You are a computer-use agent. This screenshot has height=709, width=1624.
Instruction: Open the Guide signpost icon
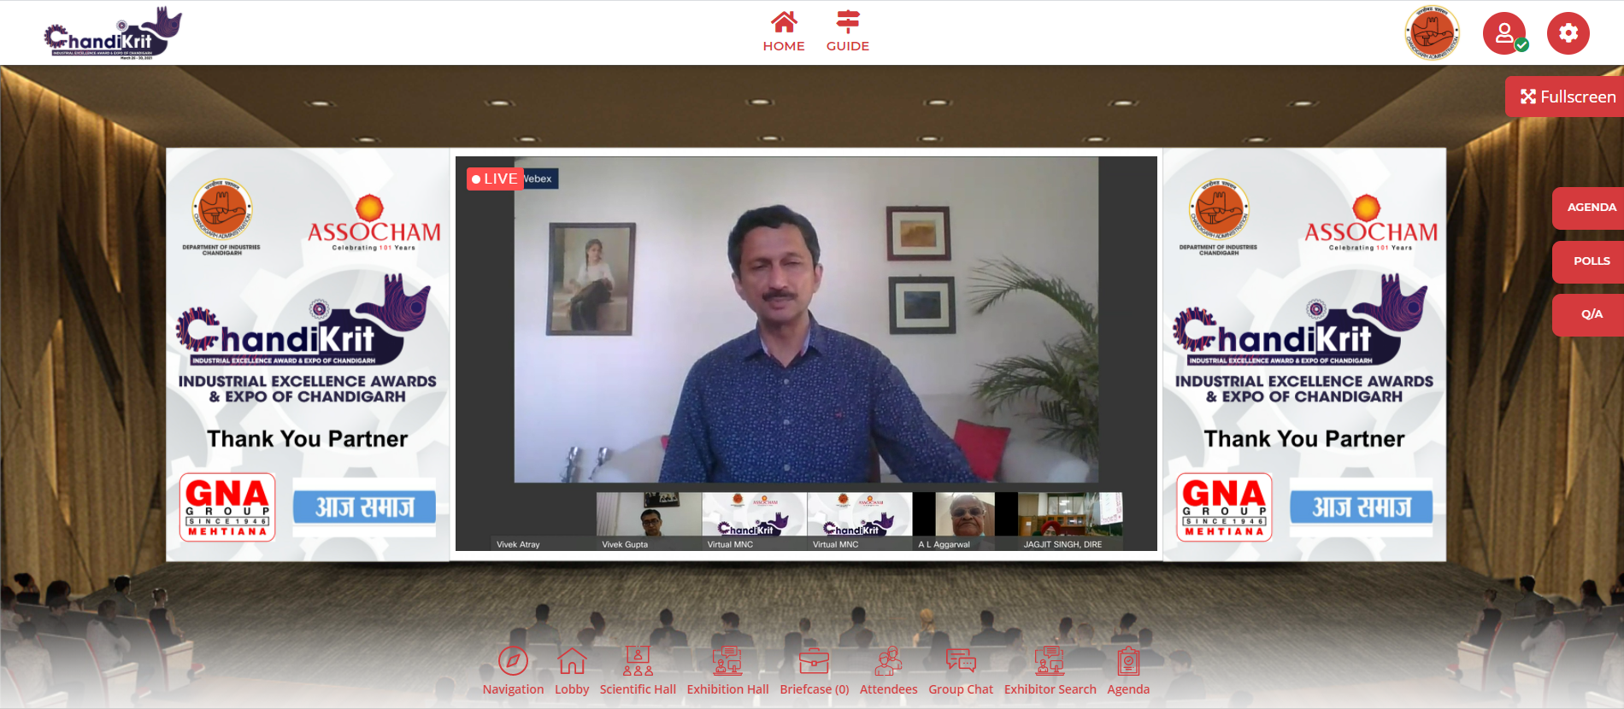pos(847,22)
